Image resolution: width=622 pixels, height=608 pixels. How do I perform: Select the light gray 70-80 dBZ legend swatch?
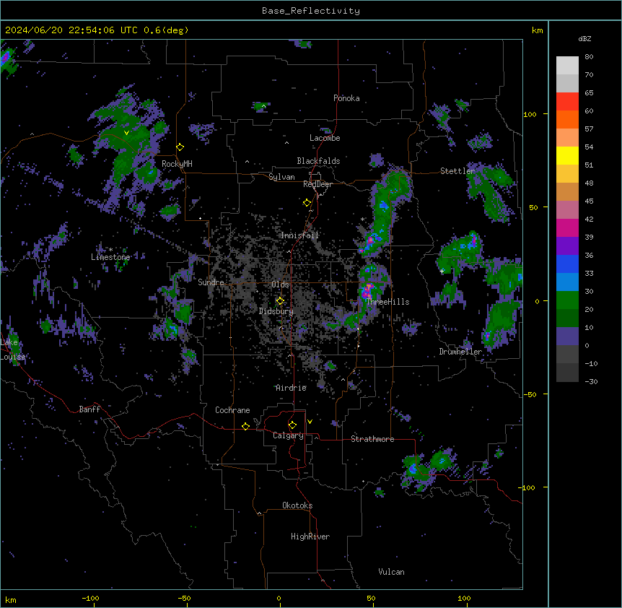(x=567, y=66)
